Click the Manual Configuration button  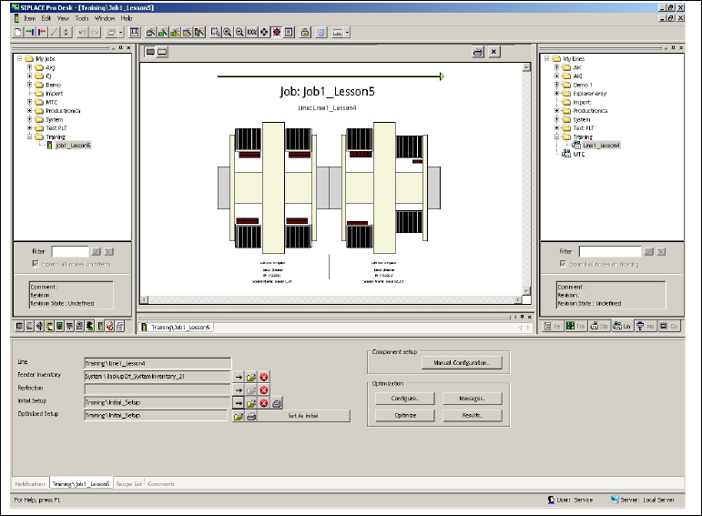[x=462, y=363]
